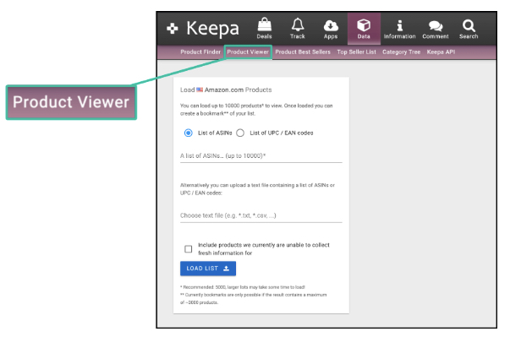Select List of UPC / EAN codes option

240,133
